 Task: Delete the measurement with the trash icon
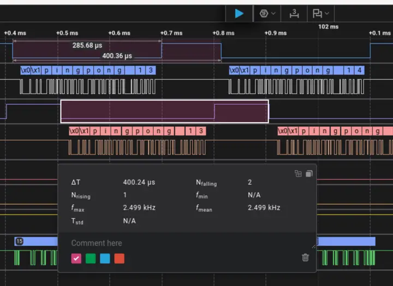(305, 258)
